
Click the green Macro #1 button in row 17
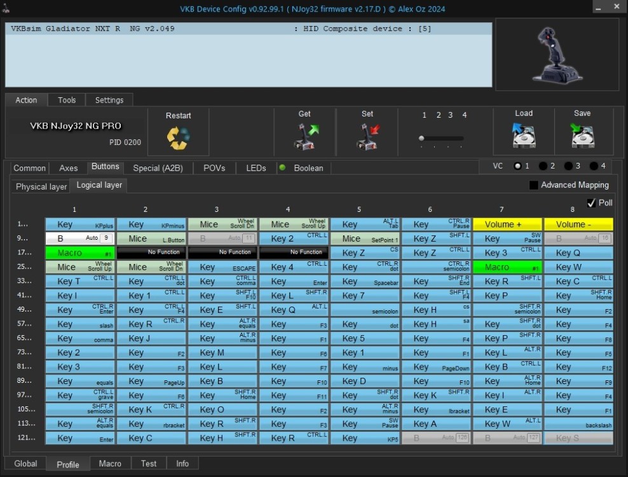79,253
